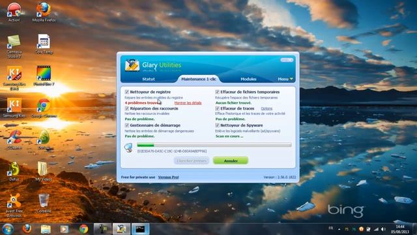Viewport: 417px width, 235px height.
Task: Select the Camtasia Studio 7 desktop icon
Action: click(x=14, y=46)
